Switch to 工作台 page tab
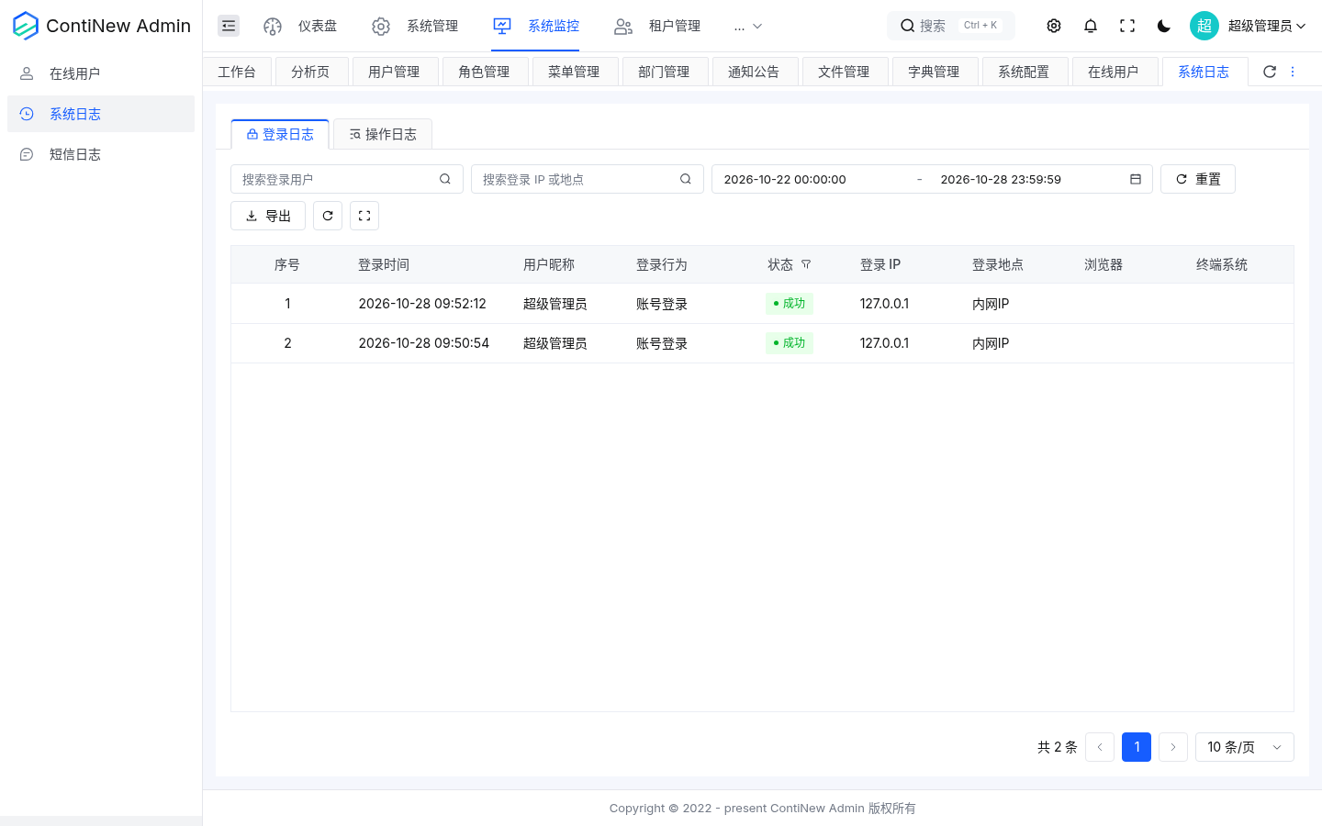This screenshot has height=826, width=1322. pyautogui.click(x=237, y=72)
